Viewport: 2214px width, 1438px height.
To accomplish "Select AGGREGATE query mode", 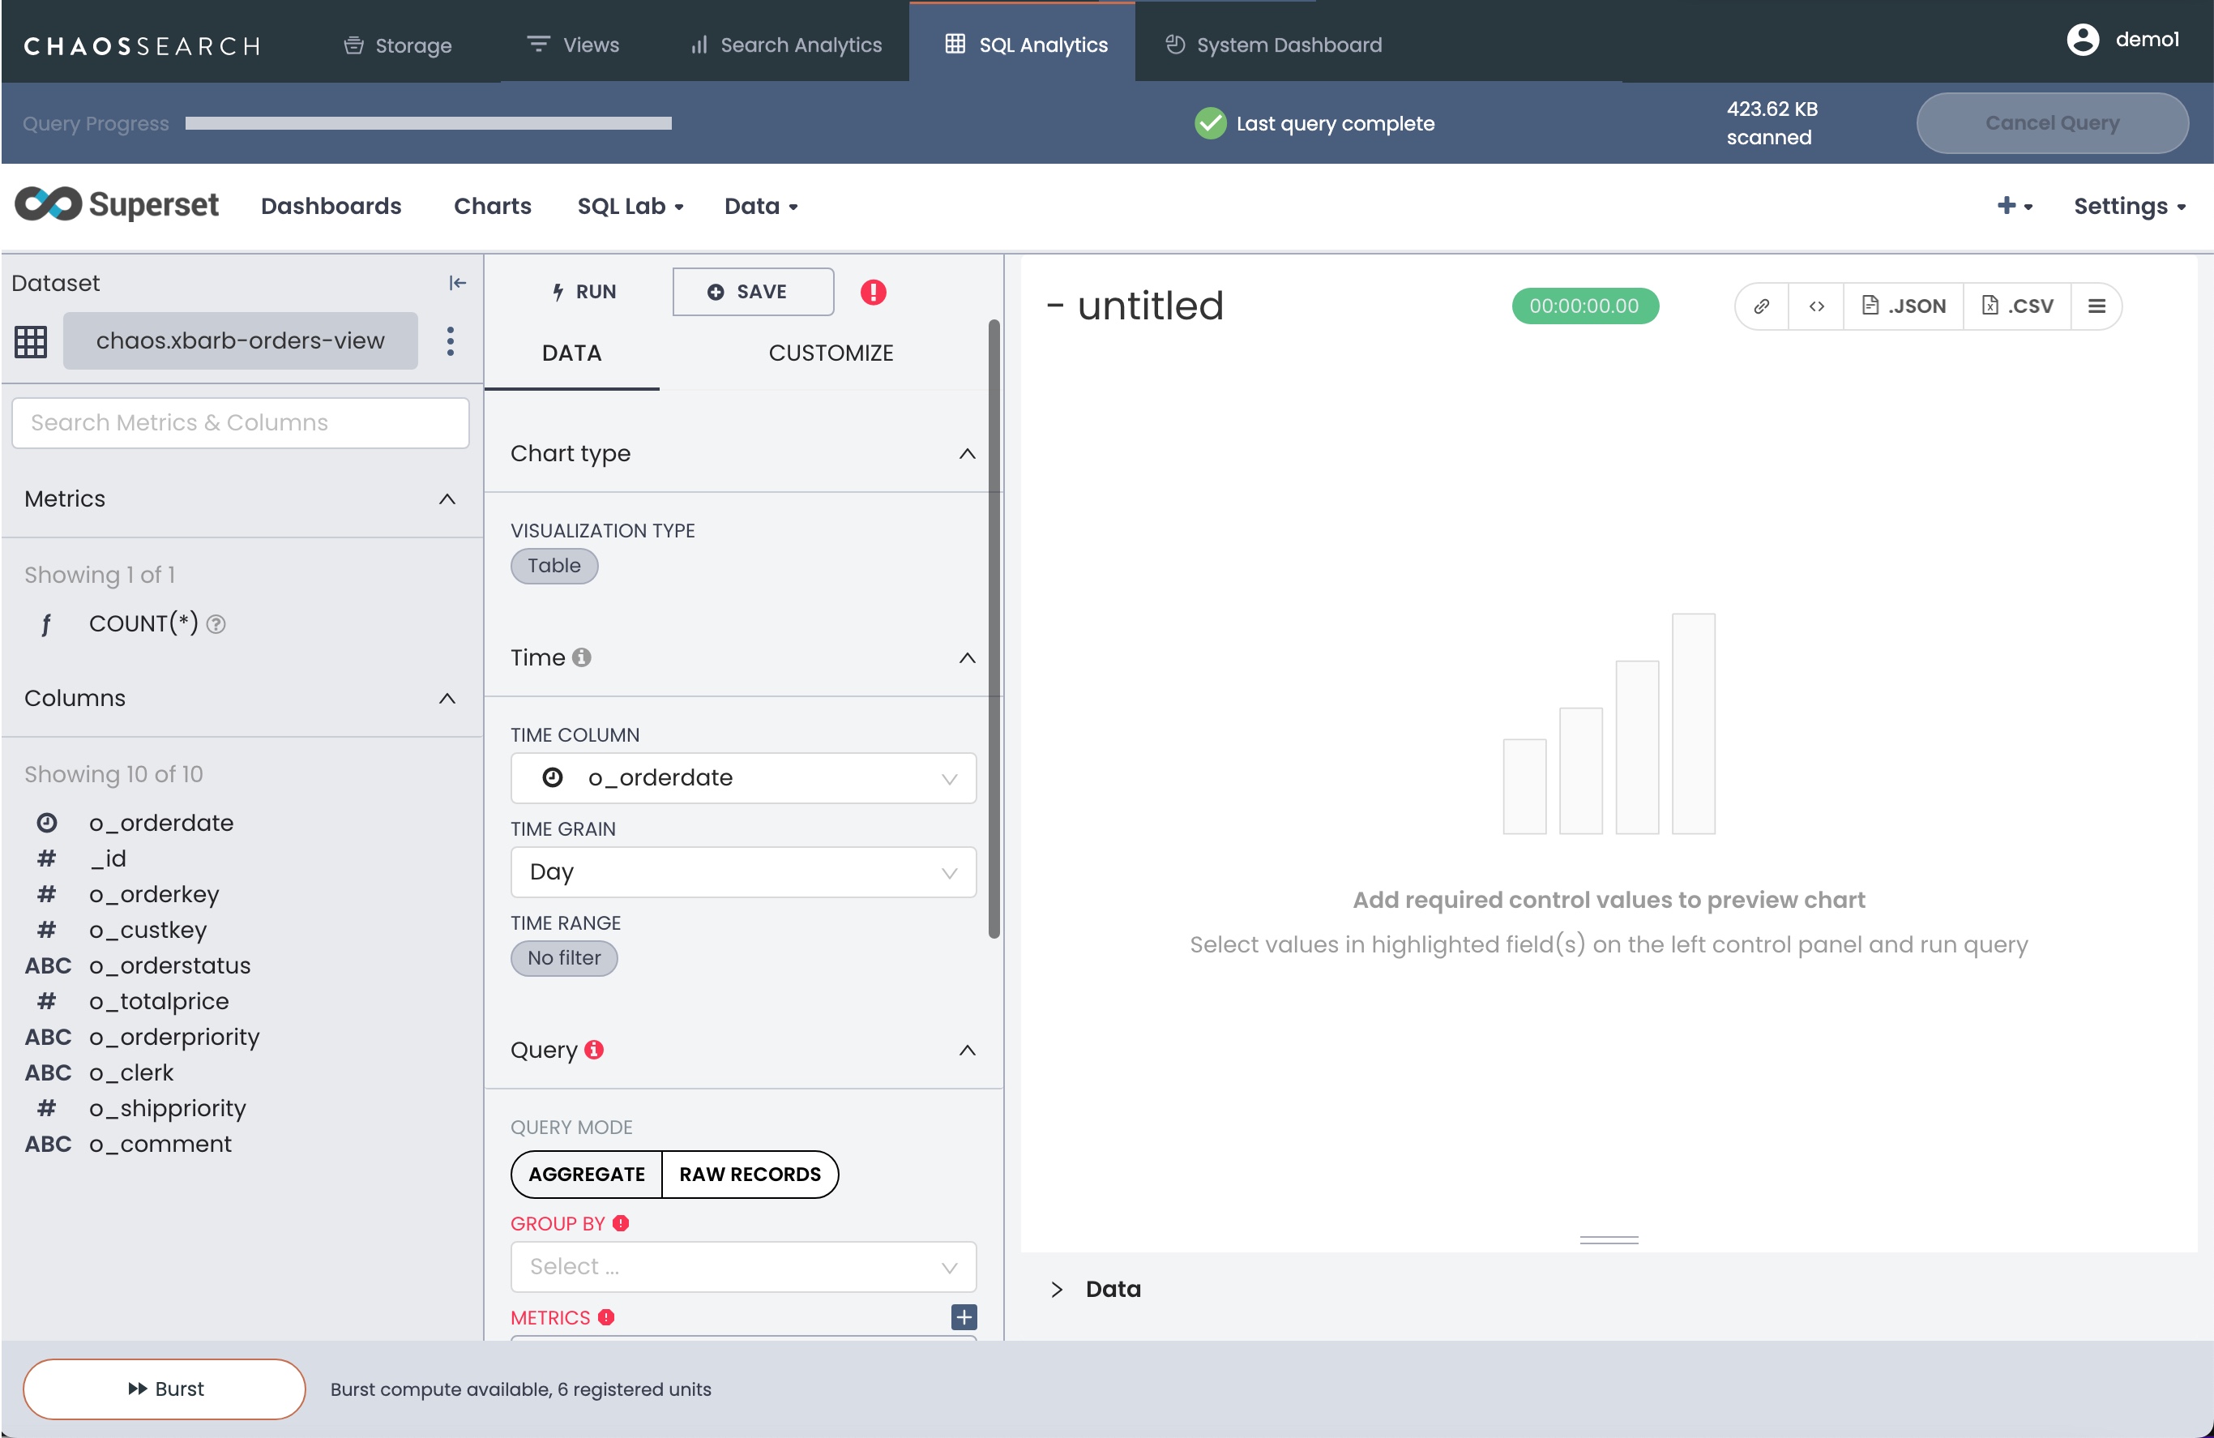I will click(x=586, y=1174).
